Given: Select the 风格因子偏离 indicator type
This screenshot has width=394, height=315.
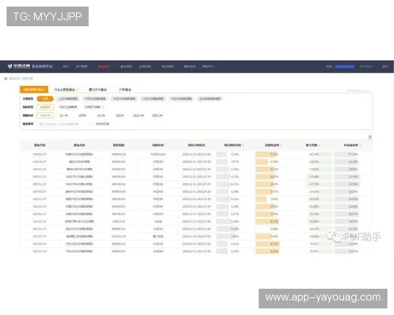Looking at the screenshot, I should coord(92,107).
